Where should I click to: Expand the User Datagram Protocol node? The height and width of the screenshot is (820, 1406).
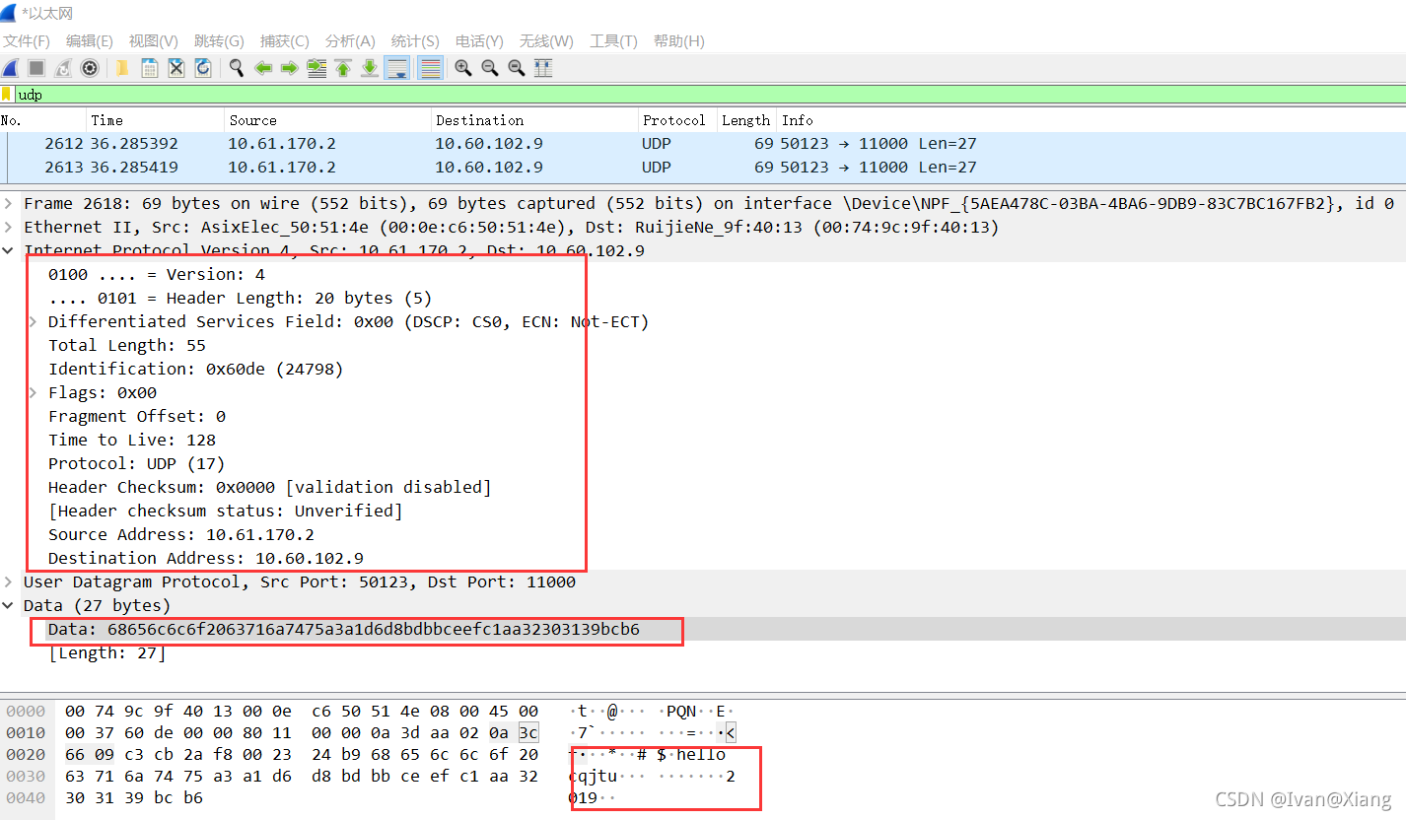click(x=9, y=582)
